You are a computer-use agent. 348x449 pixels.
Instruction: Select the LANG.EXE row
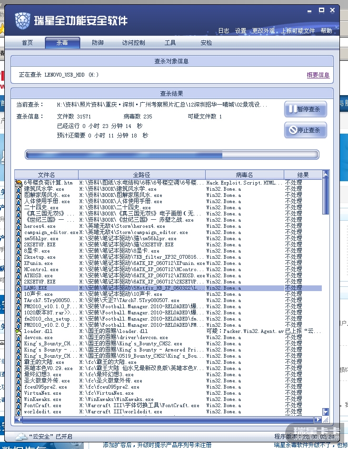169,288
